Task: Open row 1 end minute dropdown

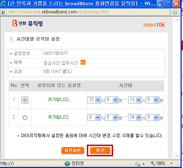Action: coord(152,100)
